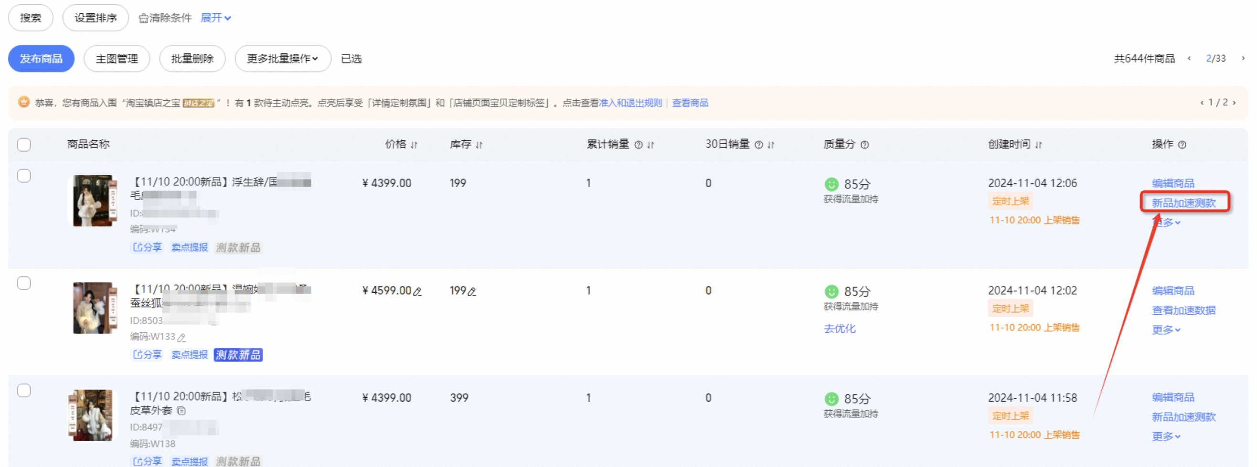Click crown icon at banner start
Viewport: 1257px width, 467px height.
(x=23, y=102)
